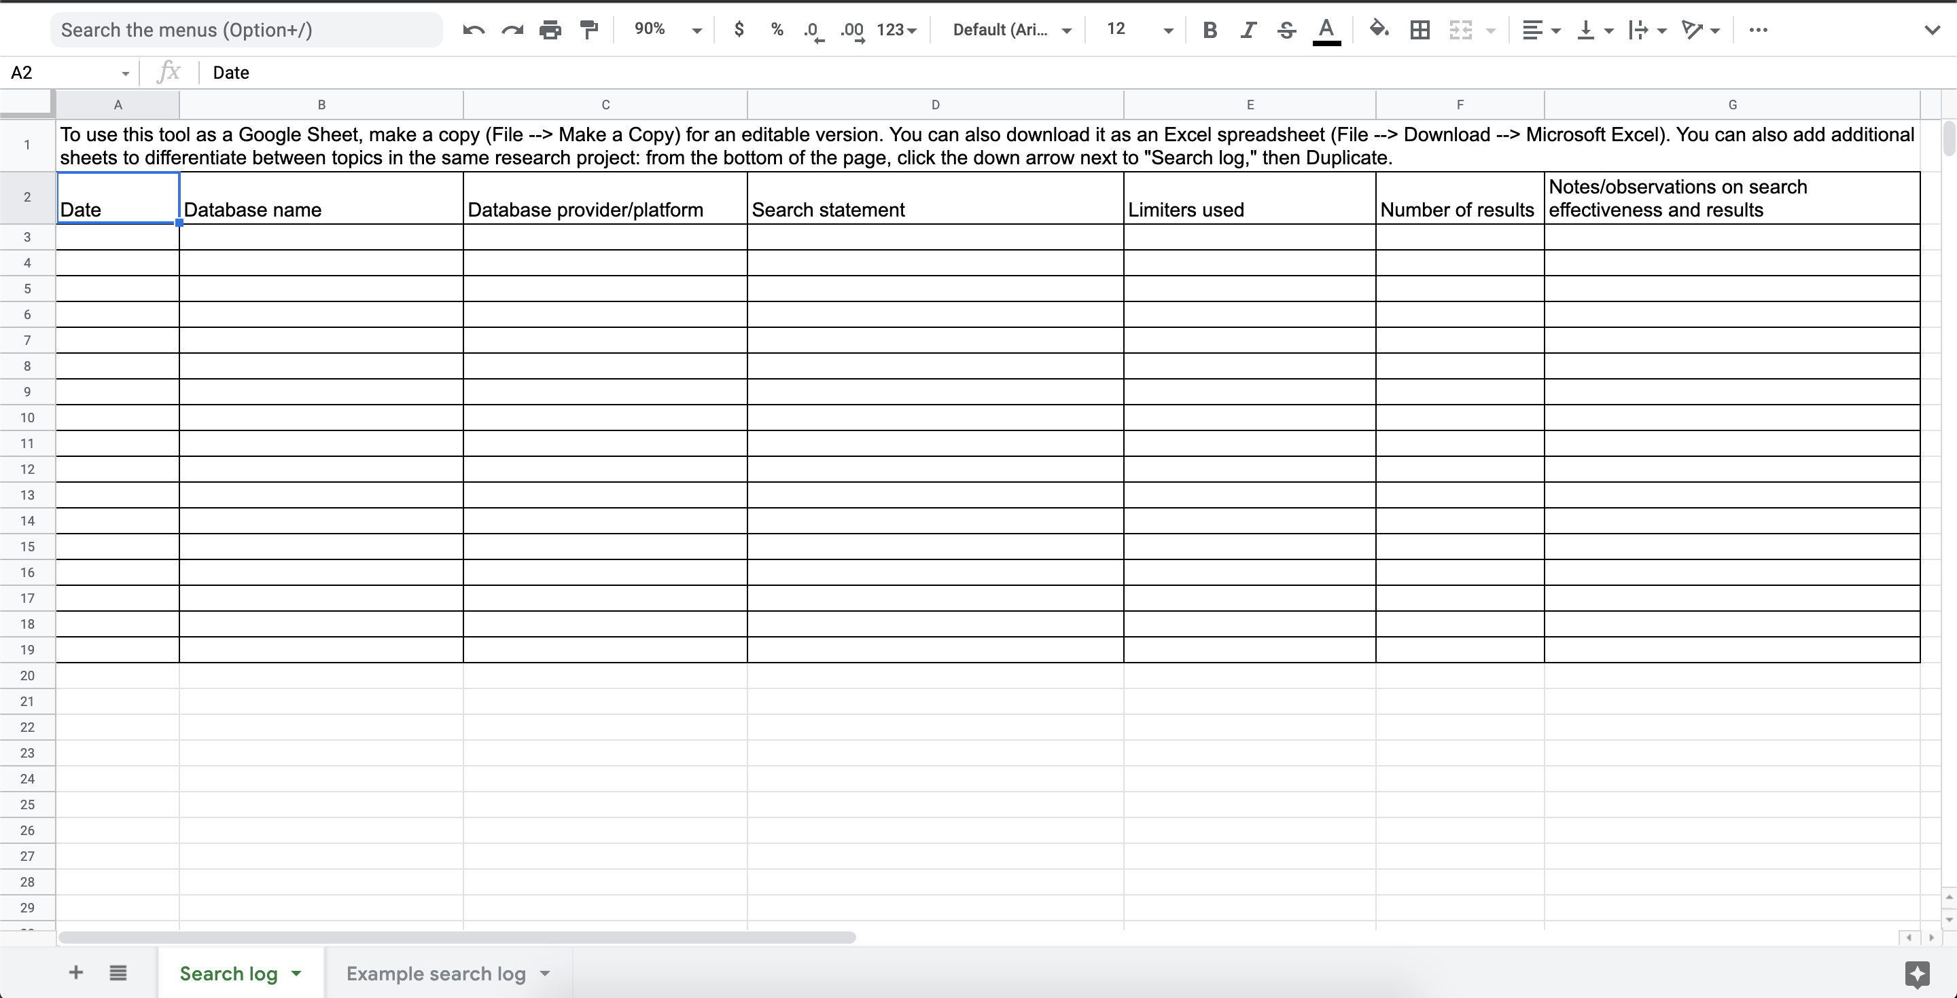Viewport: 1957px width, 998px height.
Task: Open the fill color picker
Action: [1378, 30]
